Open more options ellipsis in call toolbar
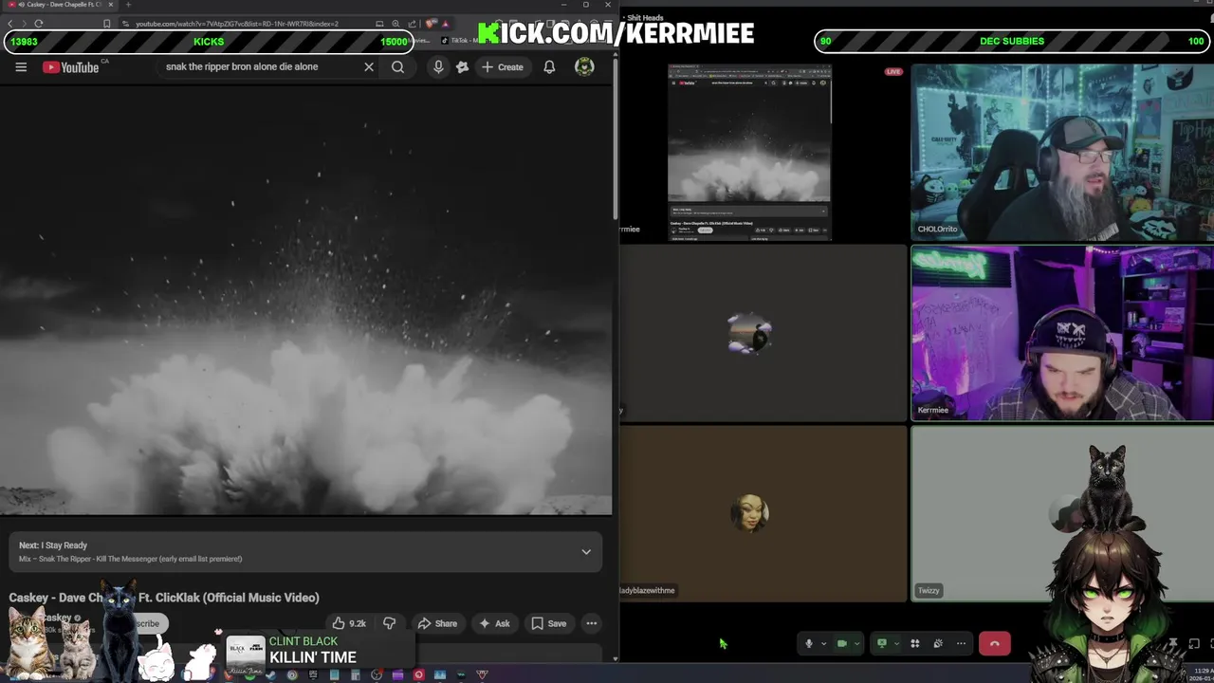The width and height of the screenshot is (1214, 683). click(x=961, y=643)
